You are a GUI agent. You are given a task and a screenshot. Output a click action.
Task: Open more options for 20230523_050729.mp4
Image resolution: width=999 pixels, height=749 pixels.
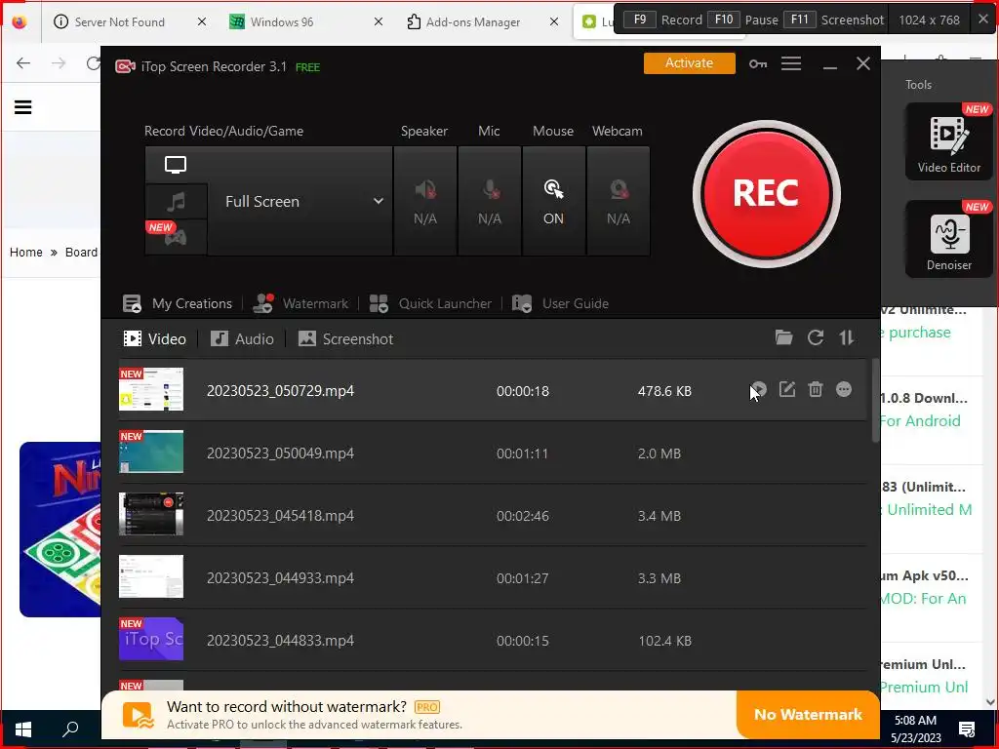click(x=844, y=389)
